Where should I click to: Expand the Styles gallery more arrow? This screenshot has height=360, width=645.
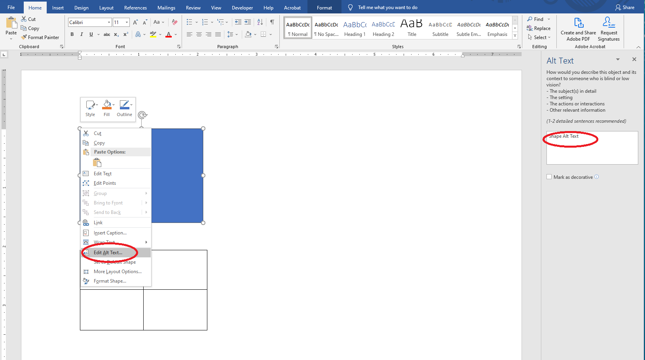point(515,36)
